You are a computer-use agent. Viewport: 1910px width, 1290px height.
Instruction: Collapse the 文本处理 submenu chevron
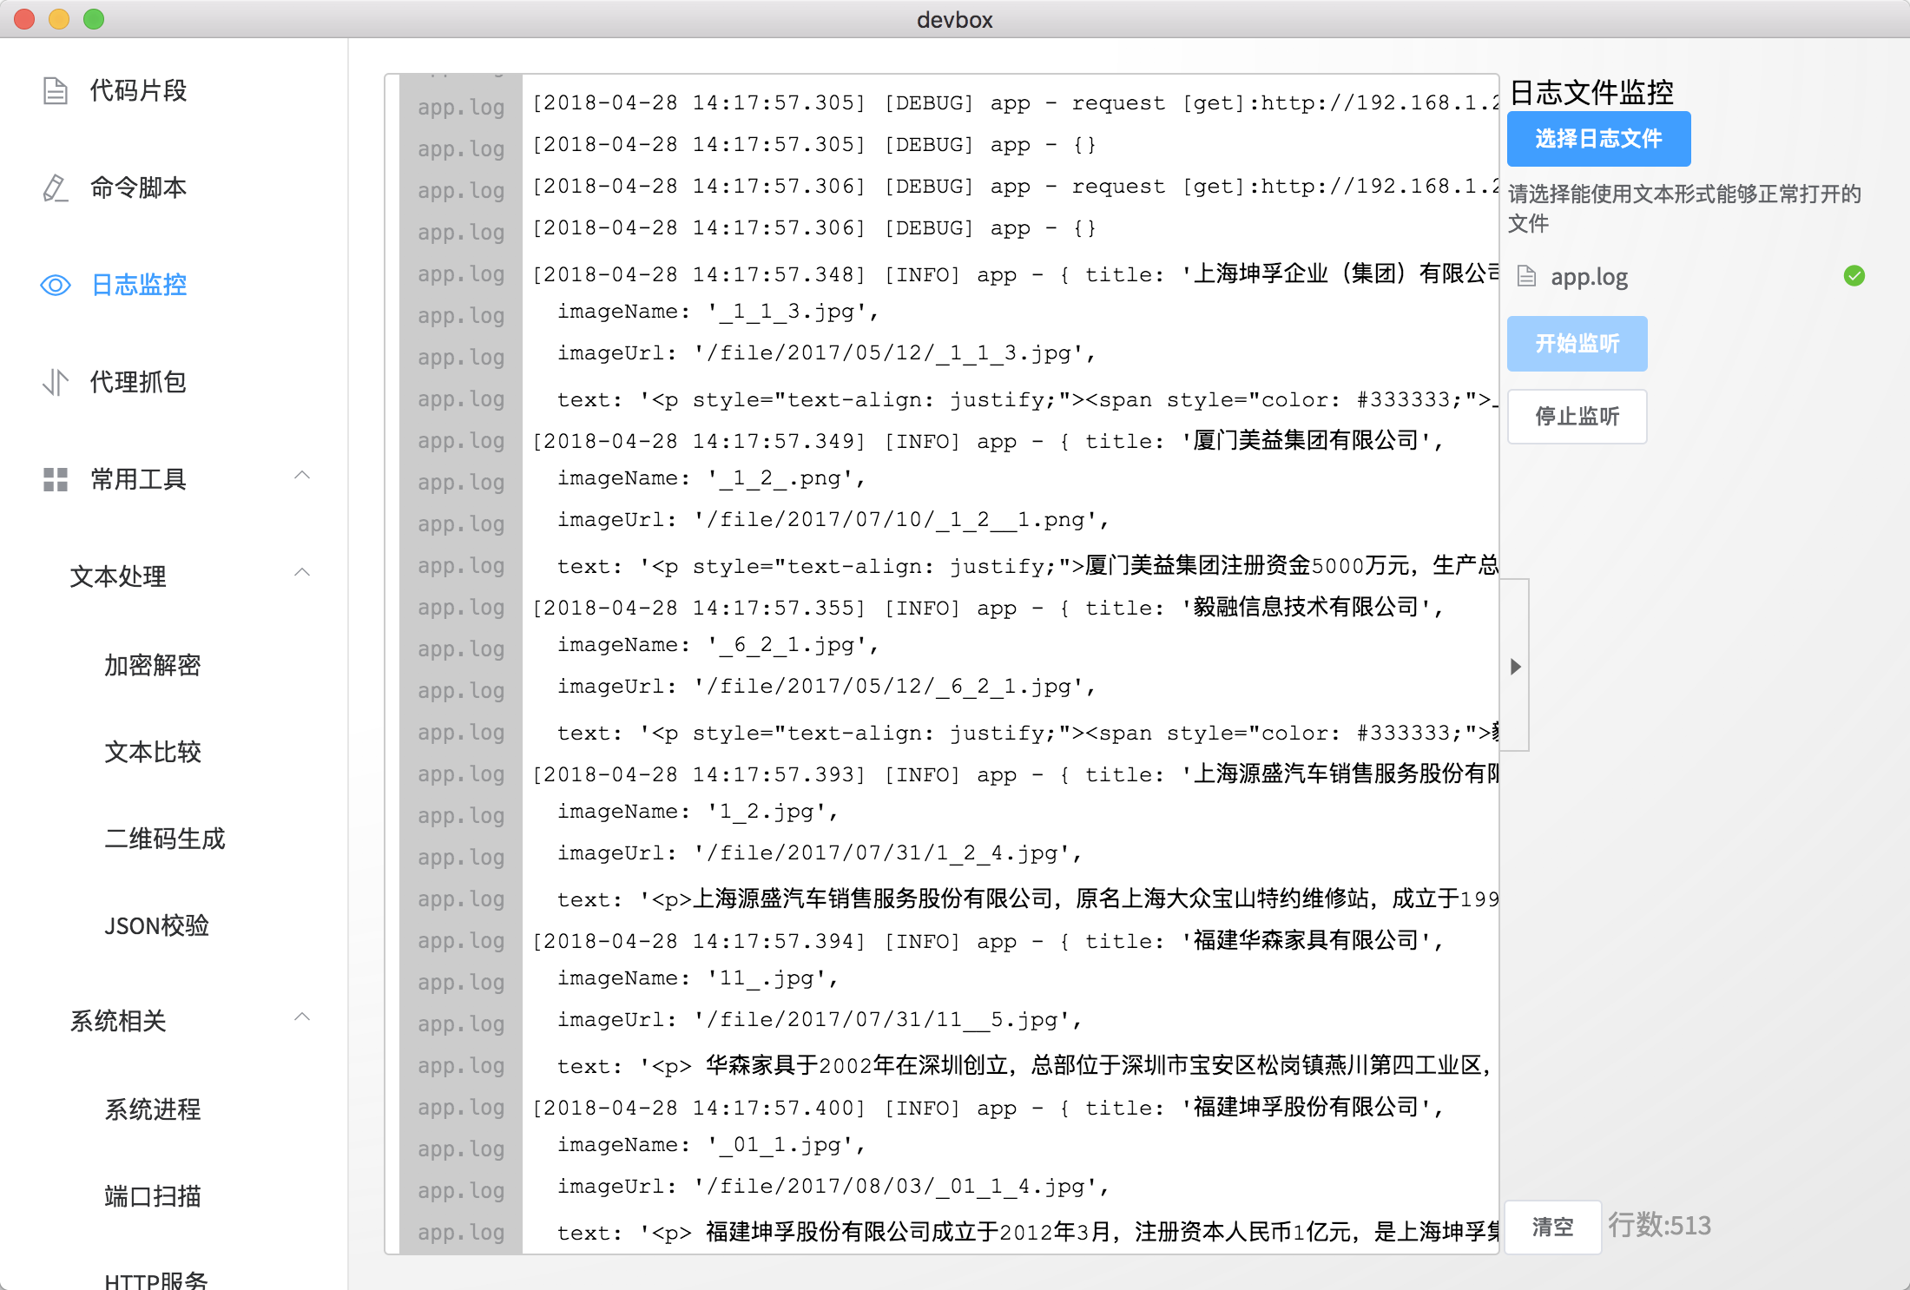pos(302,573)
